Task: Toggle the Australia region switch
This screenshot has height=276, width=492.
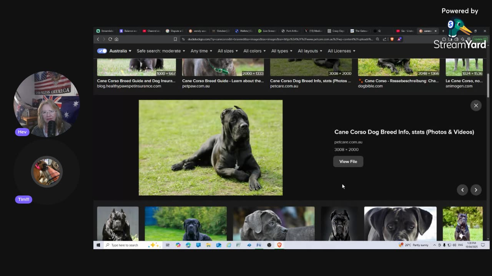Action: coord(102,51)
